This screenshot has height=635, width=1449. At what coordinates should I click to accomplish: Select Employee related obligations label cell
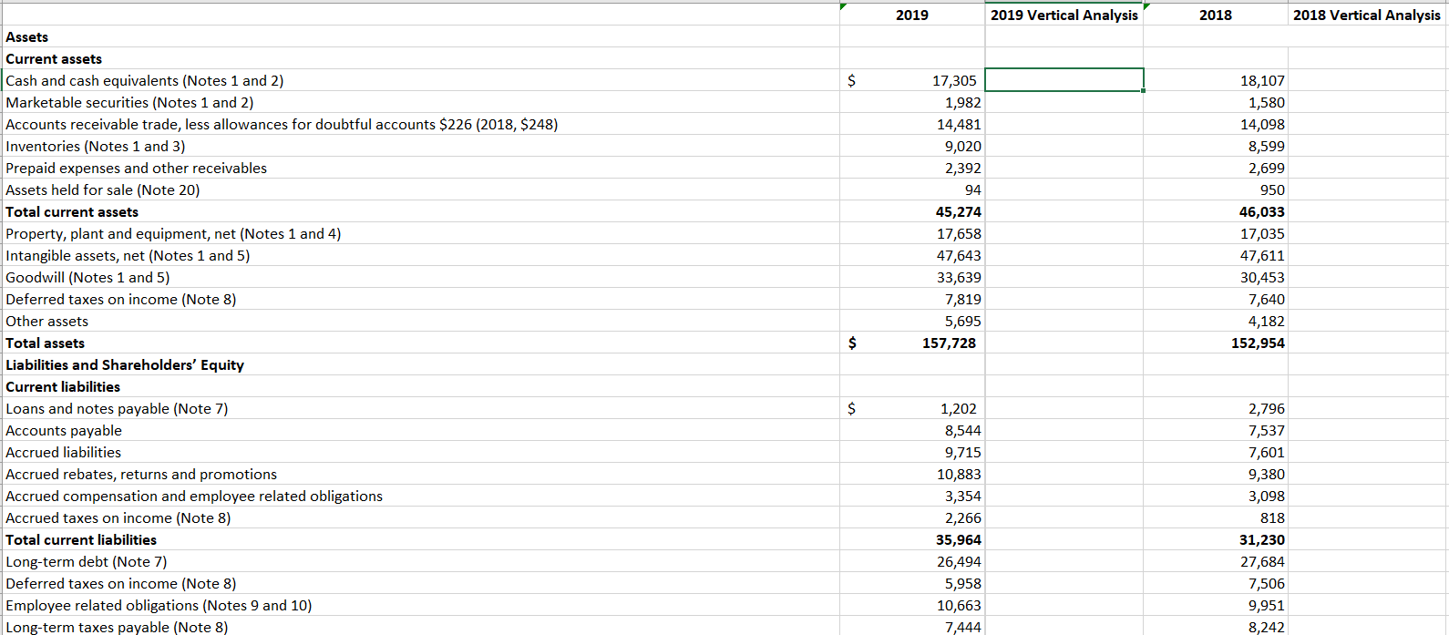coord(420,605)
